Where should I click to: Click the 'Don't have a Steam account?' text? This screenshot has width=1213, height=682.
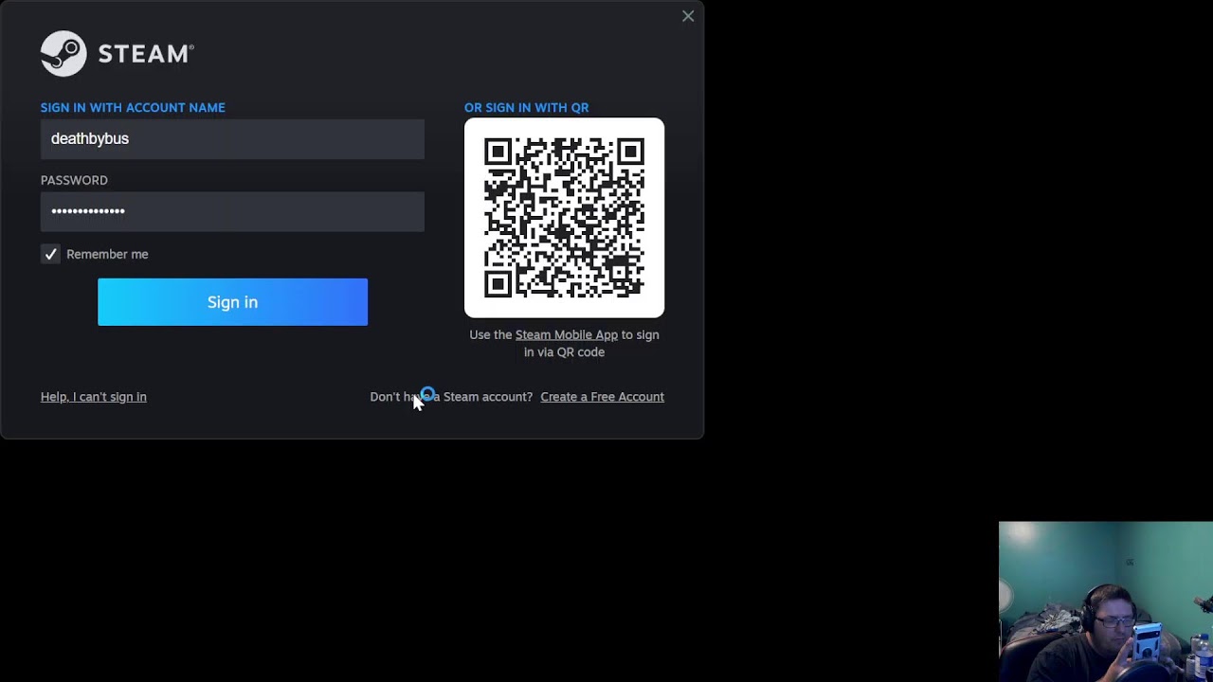[451, 397]
